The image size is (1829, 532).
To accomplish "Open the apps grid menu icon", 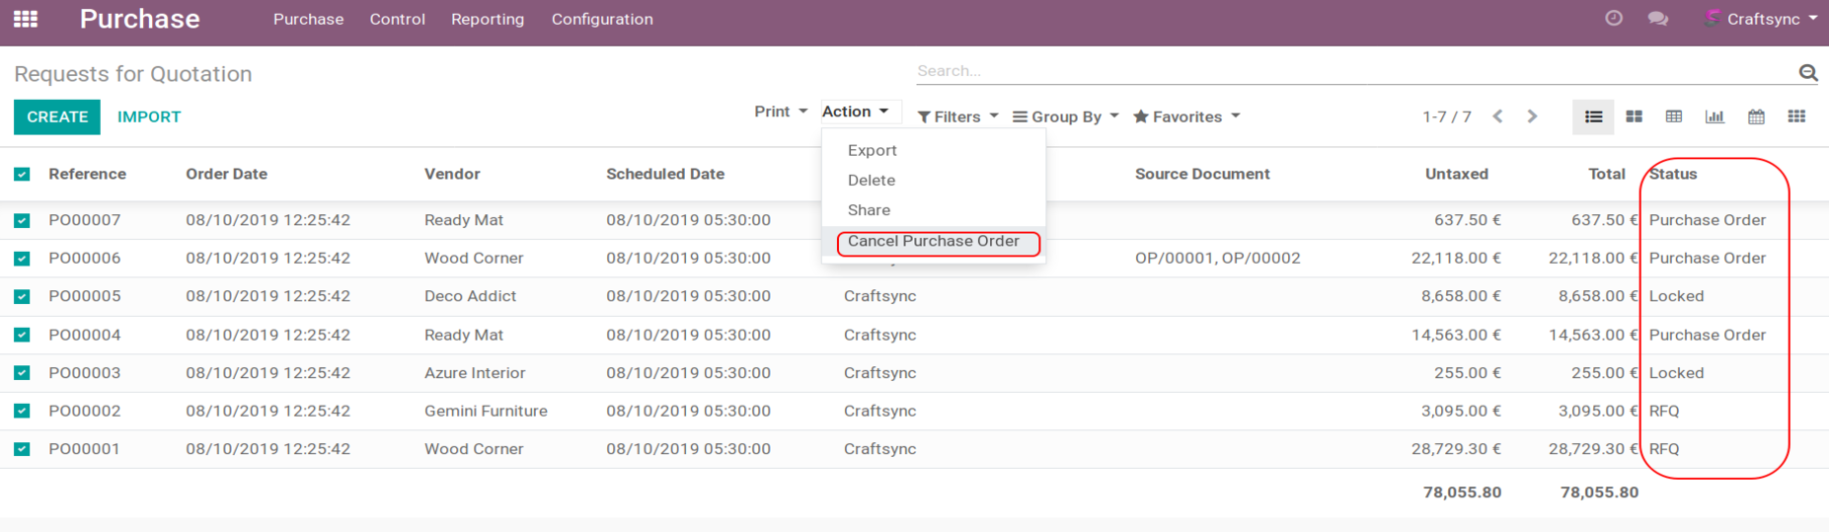I will (26, 19).
